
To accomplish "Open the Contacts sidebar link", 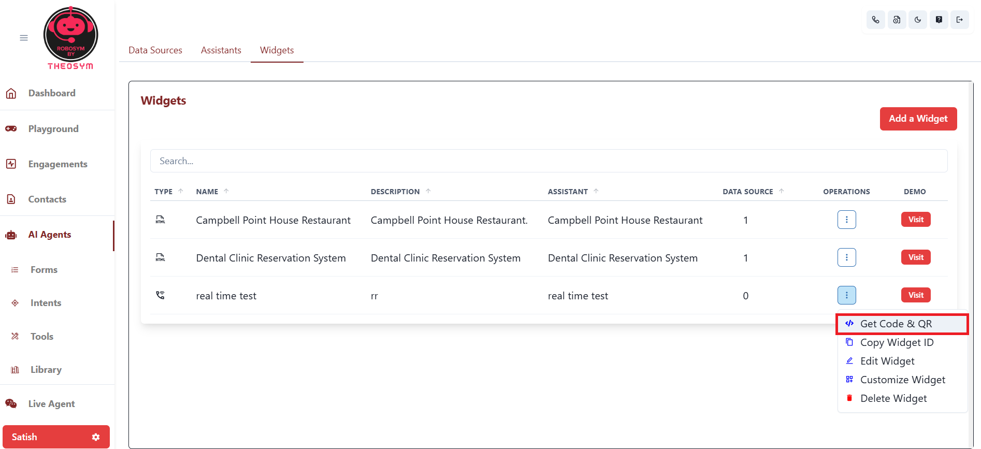I will [x=47, y=199].
